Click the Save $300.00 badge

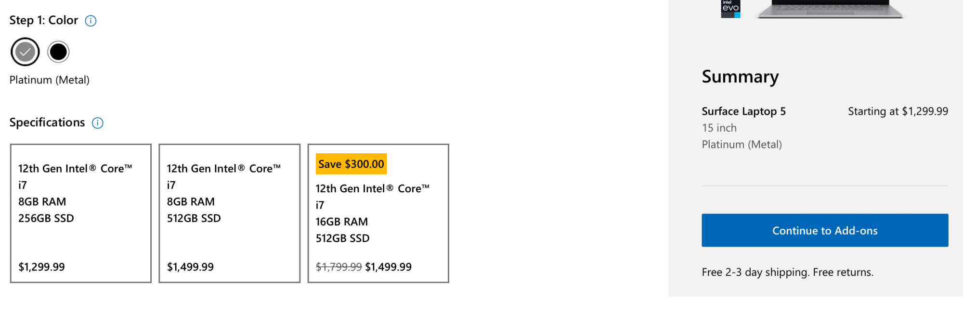pos(351,164)
